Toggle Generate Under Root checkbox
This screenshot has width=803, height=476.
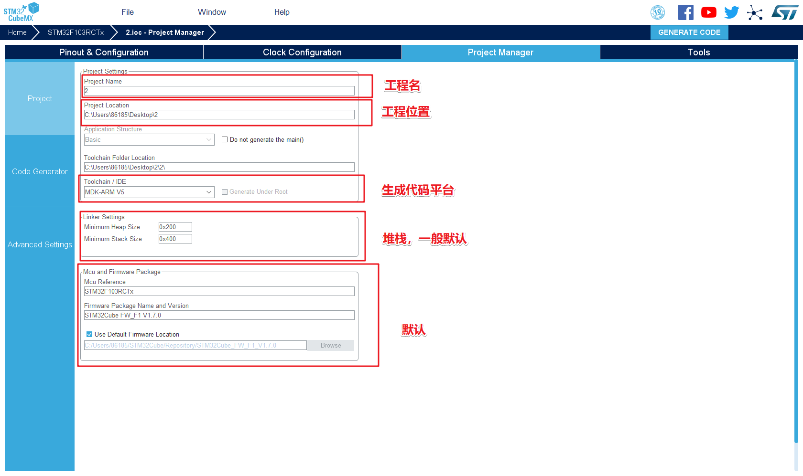tap(225, 192)
